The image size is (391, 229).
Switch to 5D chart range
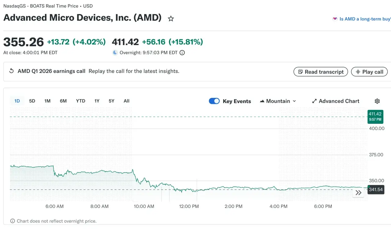point(32,101)
